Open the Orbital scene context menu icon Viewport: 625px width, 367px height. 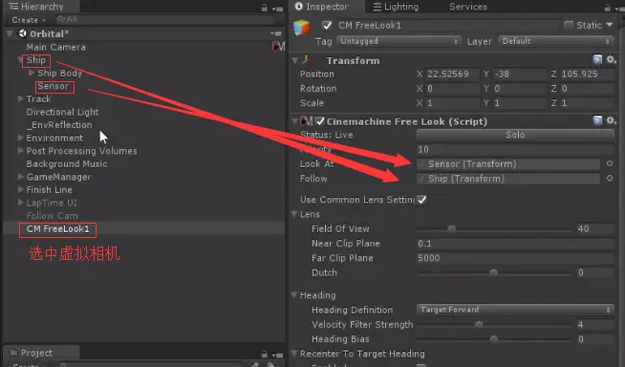(x=276, y=33)
